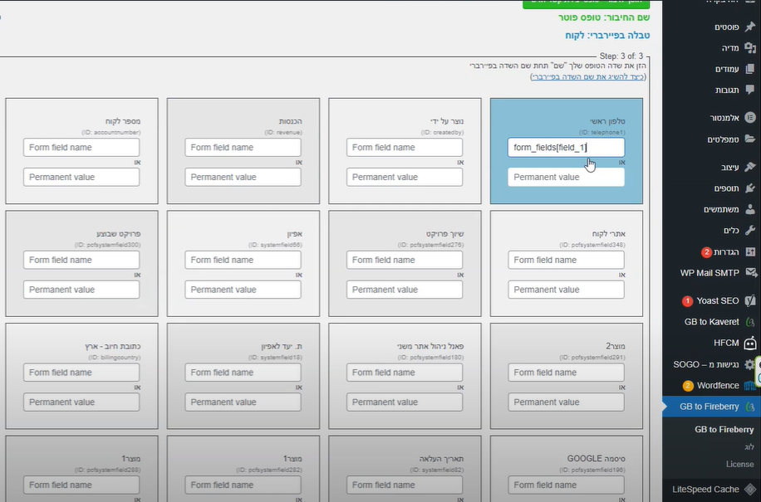The width and height of the screenshot is (761, 502).
Task: Open the תוספים plugins plug icon
Action: tap(750, 188)
